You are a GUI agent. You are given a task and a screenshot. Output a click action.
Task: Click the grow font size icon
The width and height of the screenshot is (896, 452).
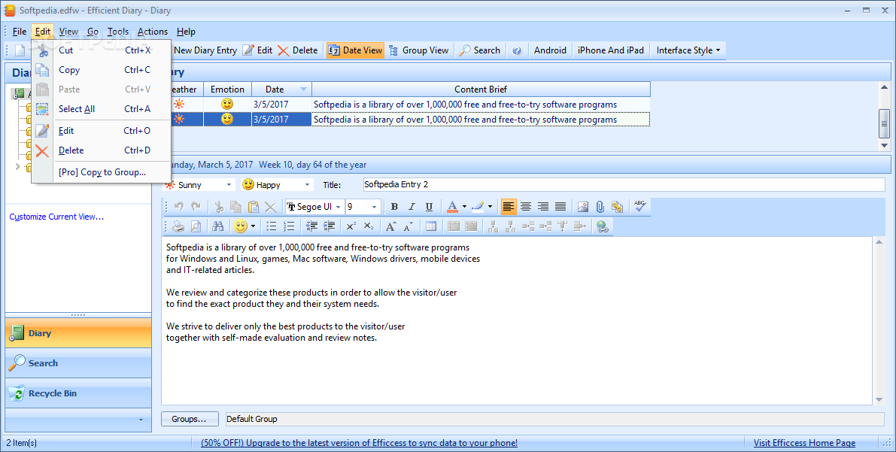(x=391, y=226)
